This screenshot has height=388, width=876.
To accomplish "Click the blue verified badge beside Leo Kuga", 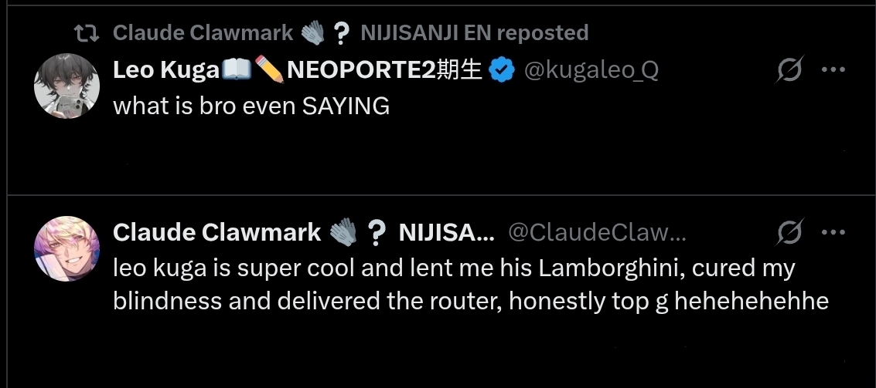I will coord(502,71).
